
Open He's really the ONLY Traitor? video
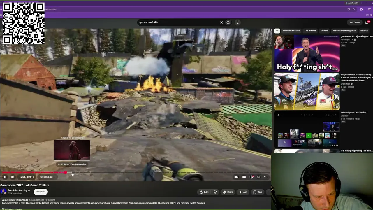click(354, 113)
